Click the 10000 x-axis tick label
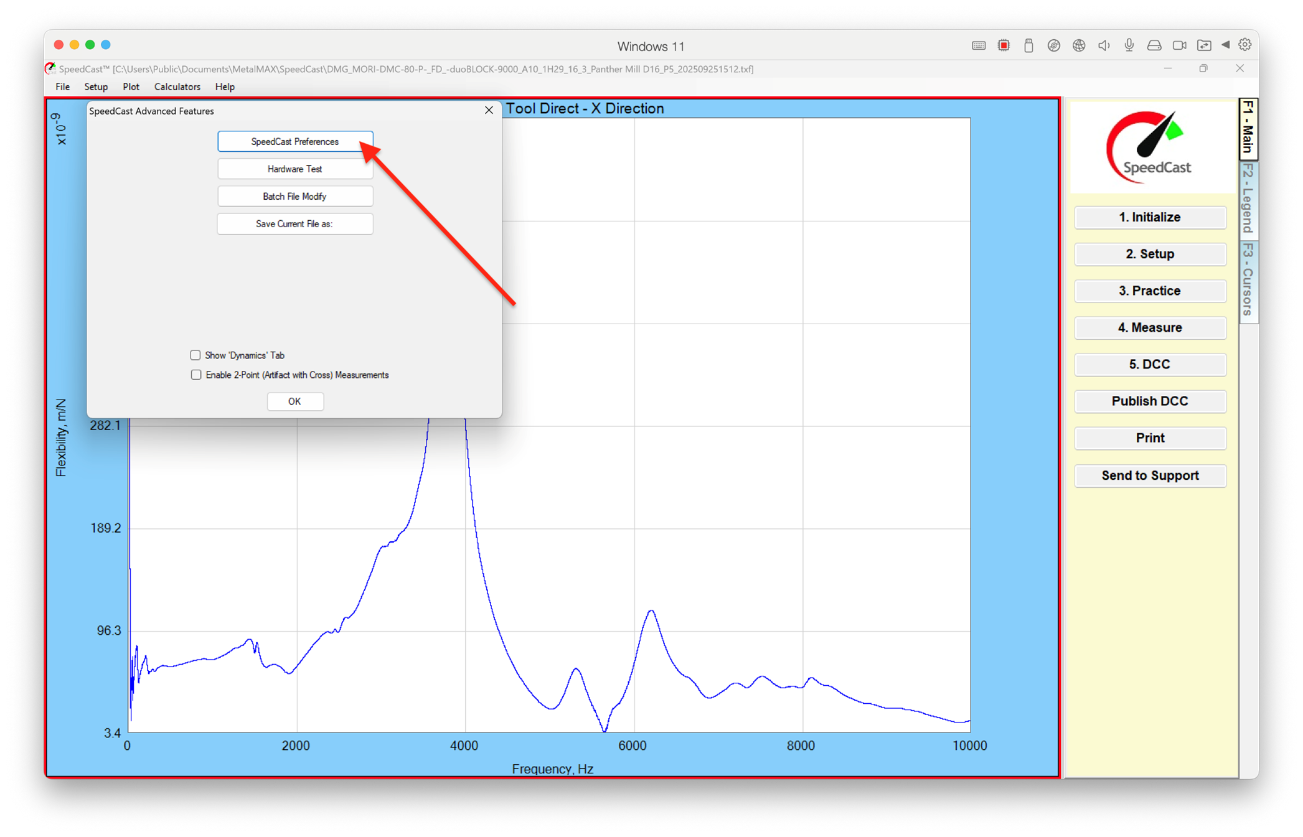Image resolution: width=1303 pixels, height=837 pixels. 969,746
